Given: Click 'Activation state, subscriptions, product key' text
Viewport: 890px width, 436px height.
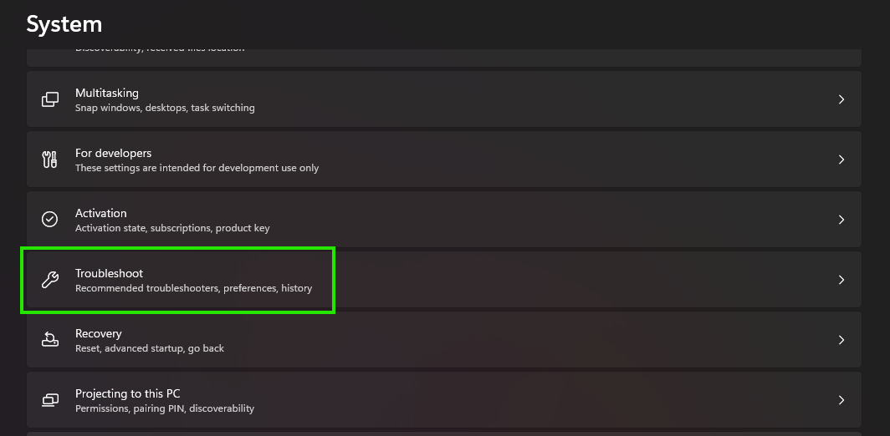Looking at the screenshot, I should [x=172, y=228].
